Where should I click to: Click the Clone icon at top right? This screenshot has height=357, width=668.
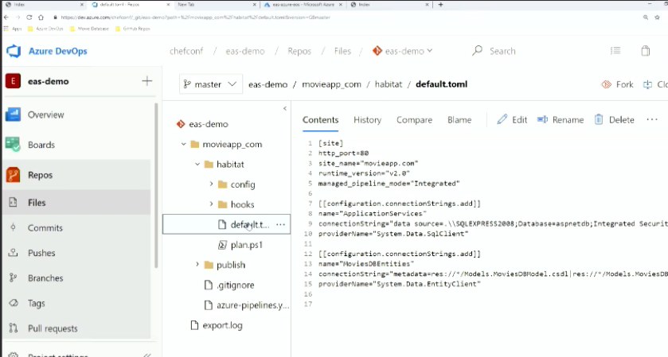click(x=647, y=84)
